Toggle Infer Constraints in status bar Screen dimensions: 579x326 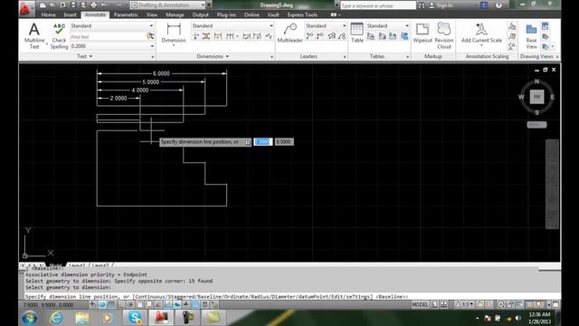click(x=92, y=305)
